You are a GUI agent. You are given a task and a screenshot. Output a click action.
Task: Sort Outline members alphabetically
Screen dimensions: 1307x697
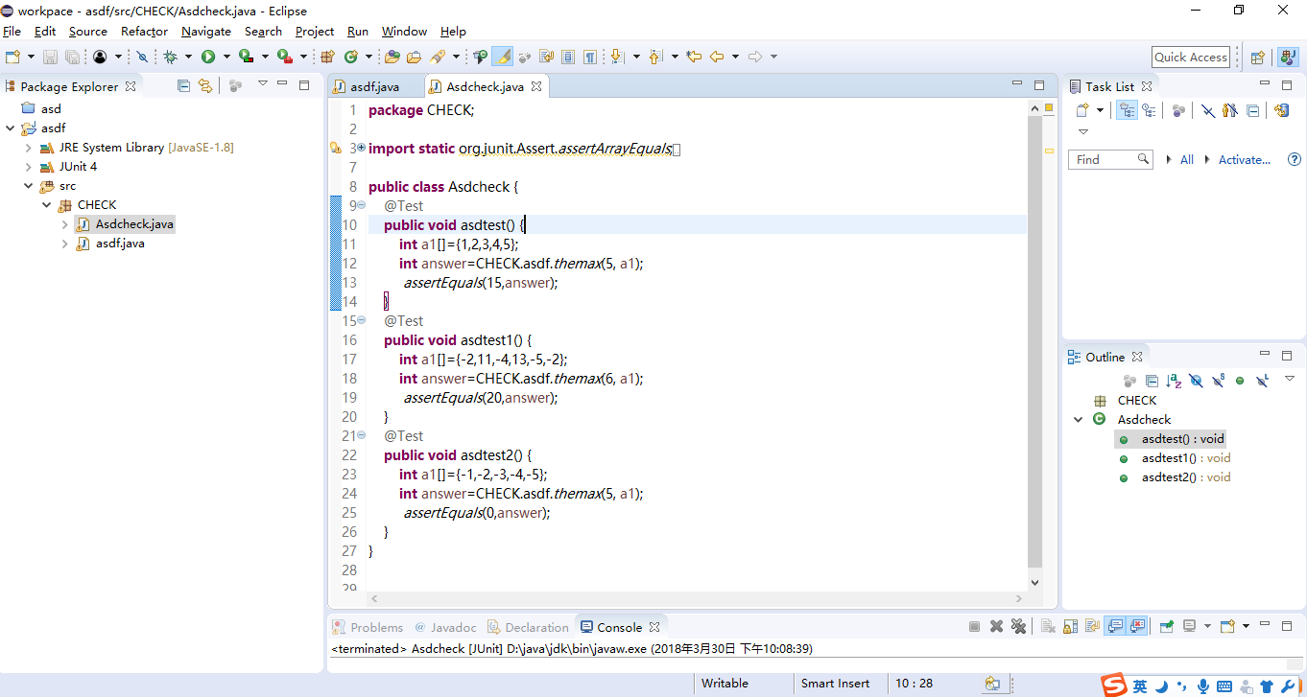coord(1174,381)
